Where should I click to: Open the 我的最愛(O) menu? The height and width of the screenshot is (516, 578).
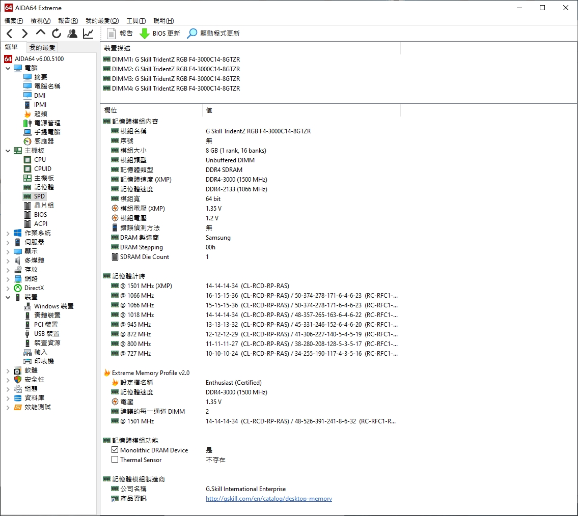click(x=102, y=21)
